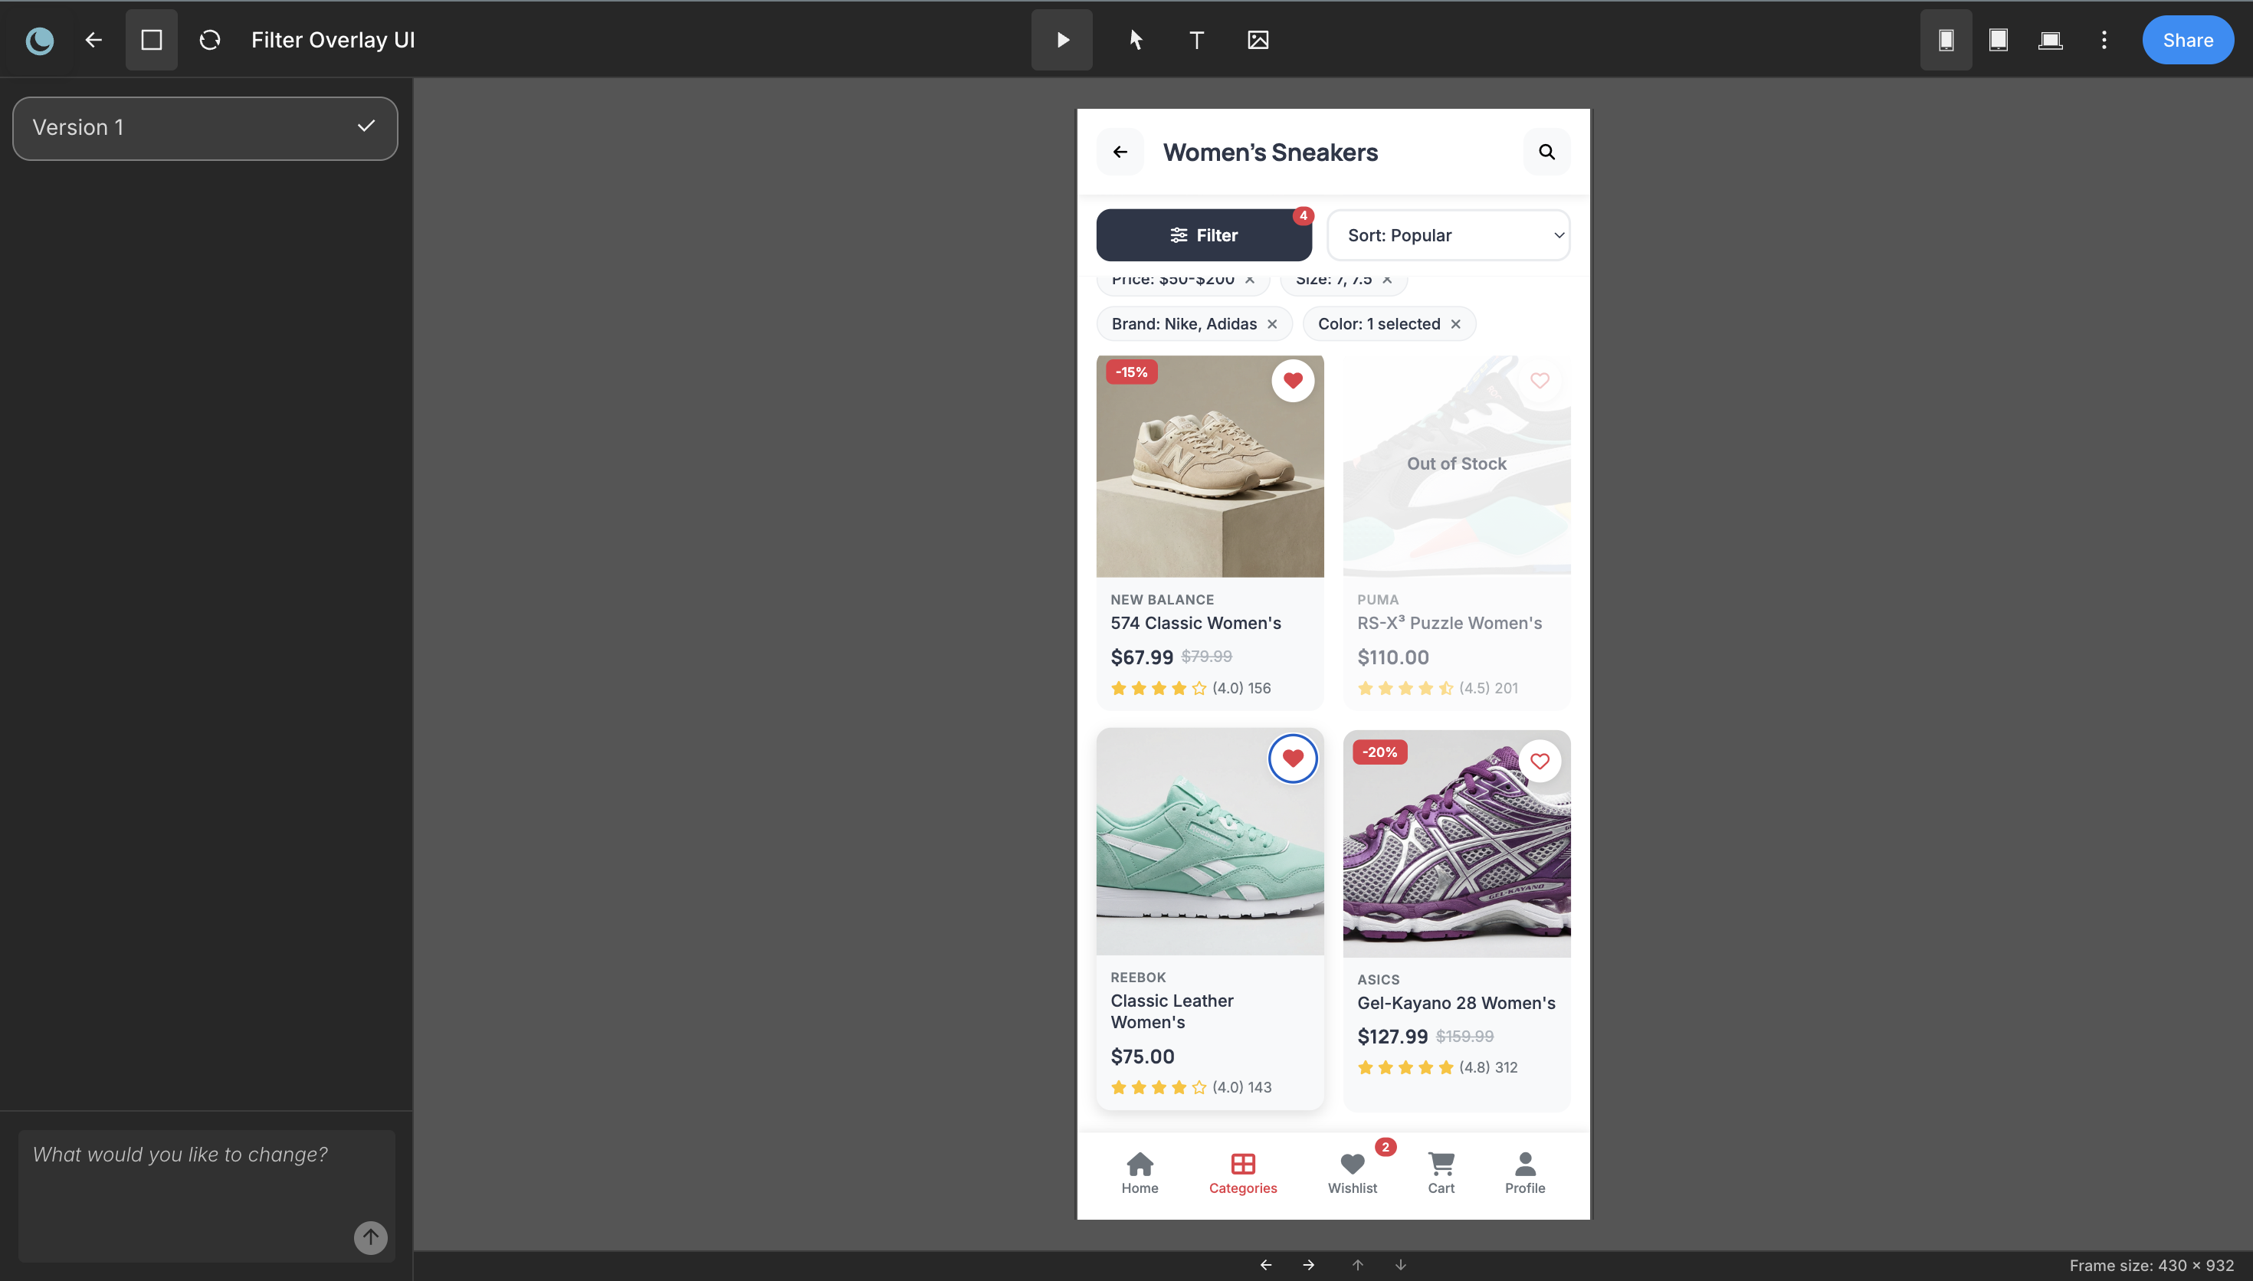This screenshot has width=2253, height=1281.
Task: Toggle wishlist heart on 574 Classic Women's
Action: tap(1292, 380)
